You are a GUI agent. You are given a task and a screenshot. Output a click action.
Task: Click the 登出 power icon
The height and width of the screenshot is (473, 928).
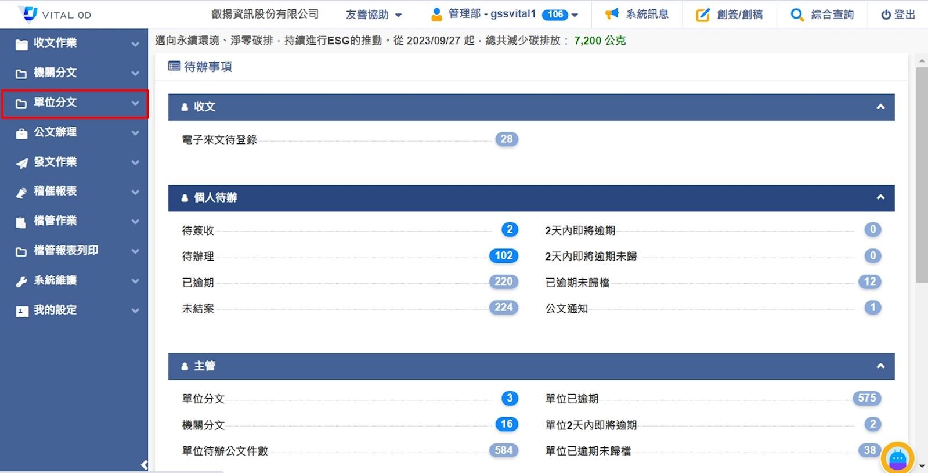886,15
